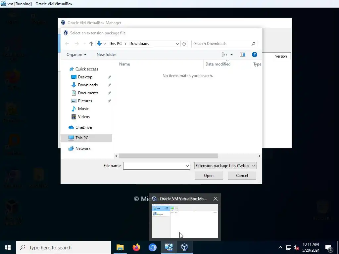Click pin icon next to Pictures

point(109,101)
